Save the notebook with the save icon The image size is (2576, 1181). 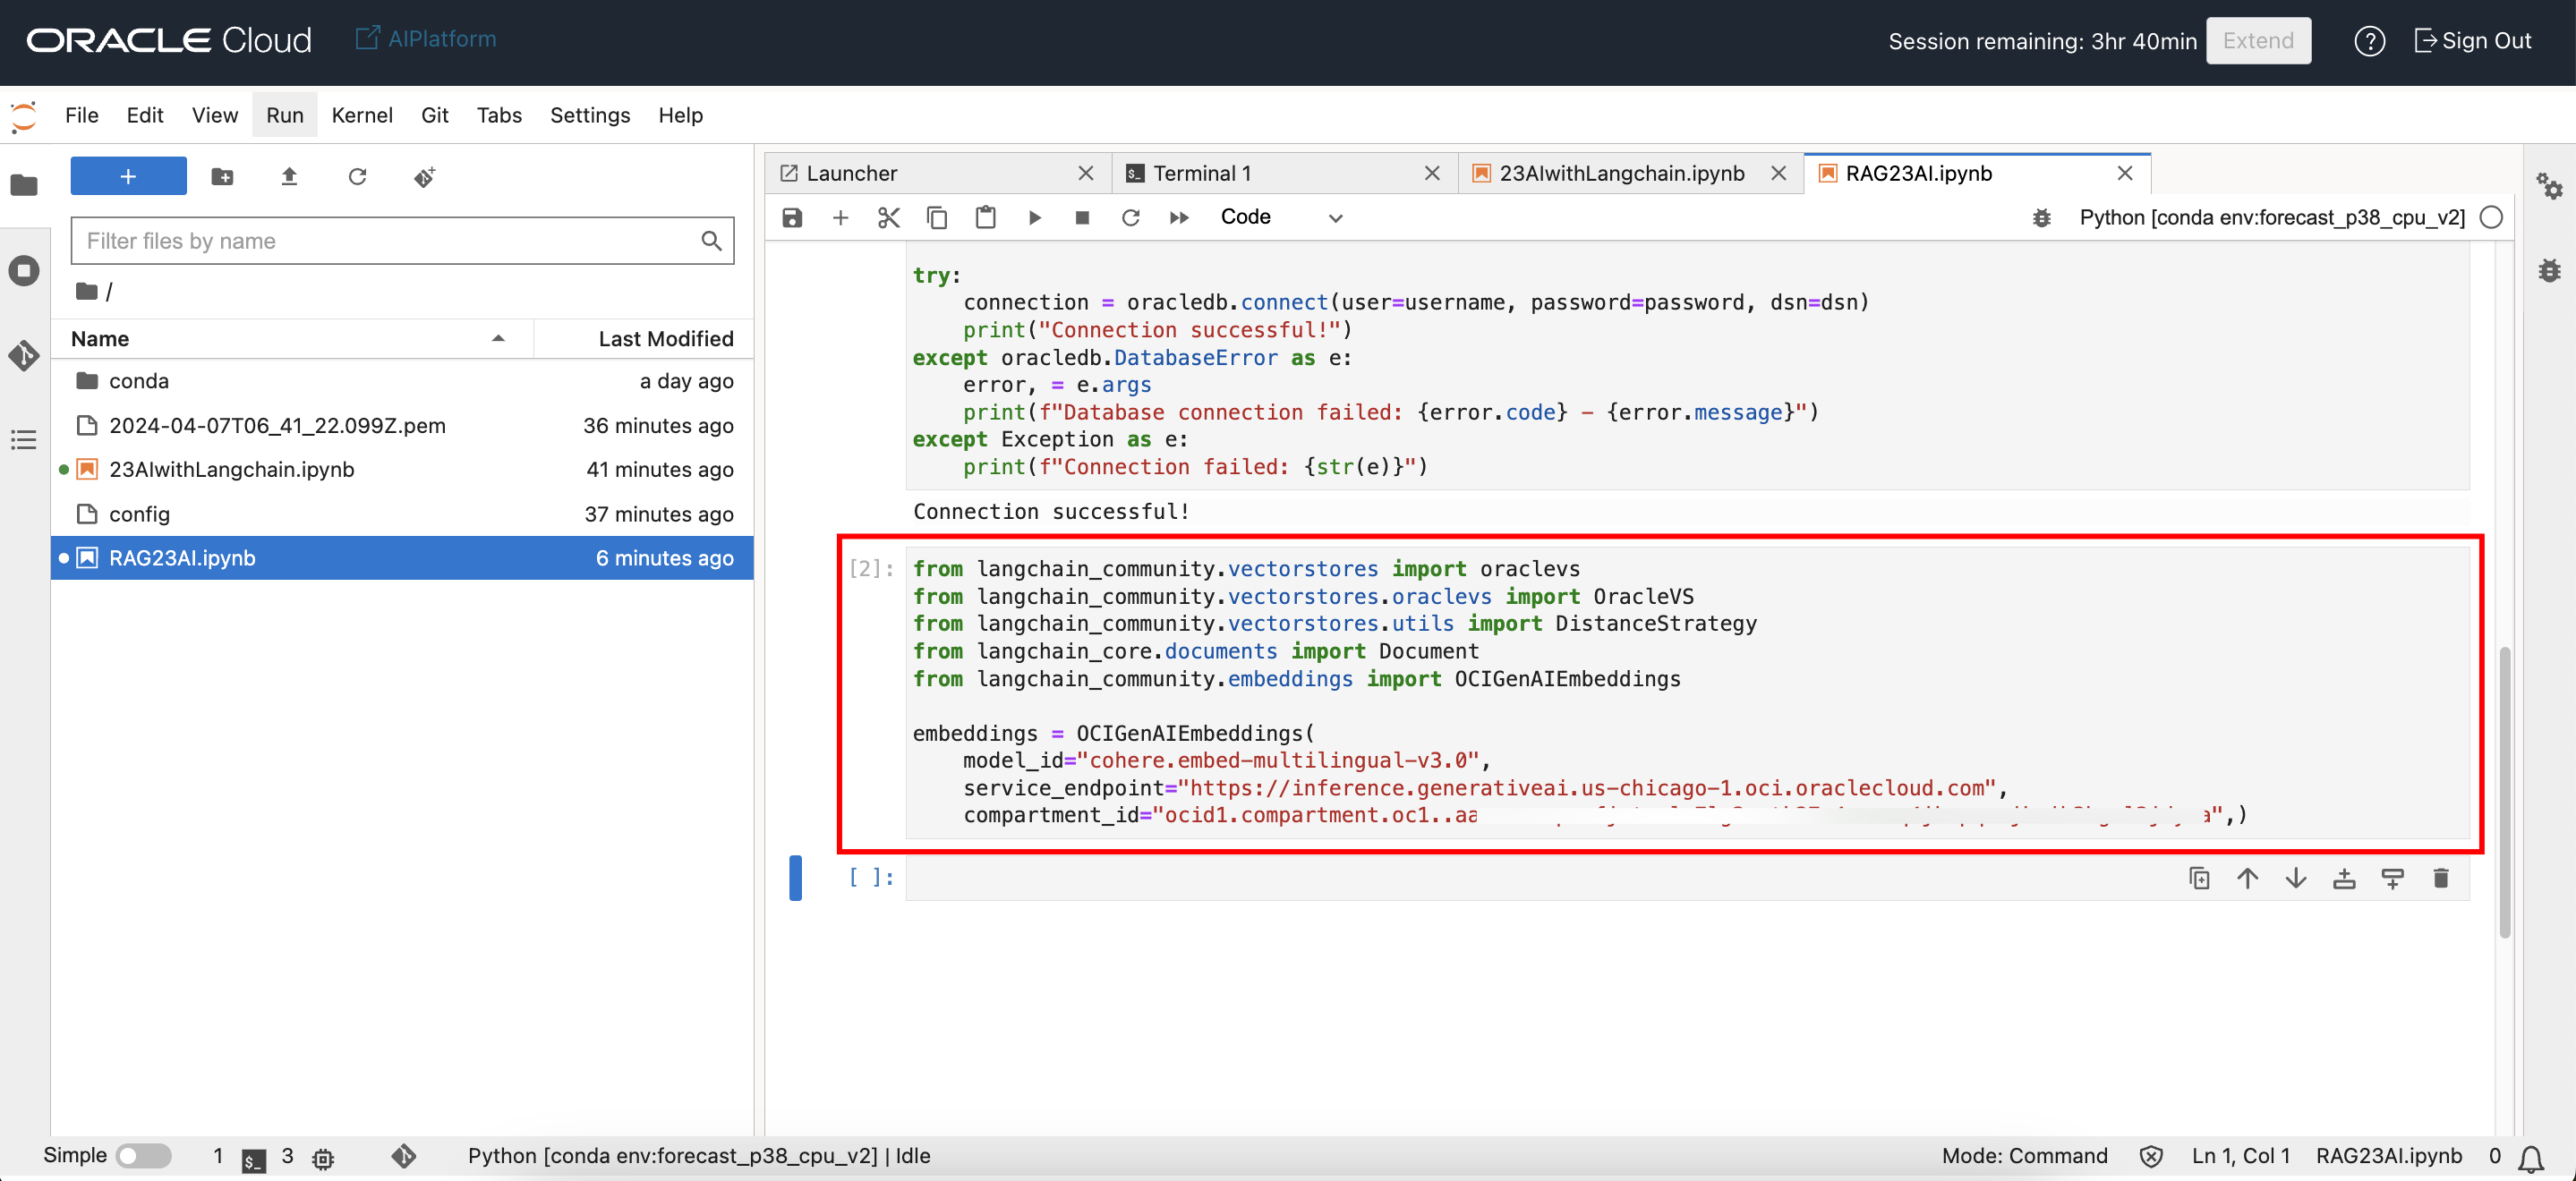792,217
